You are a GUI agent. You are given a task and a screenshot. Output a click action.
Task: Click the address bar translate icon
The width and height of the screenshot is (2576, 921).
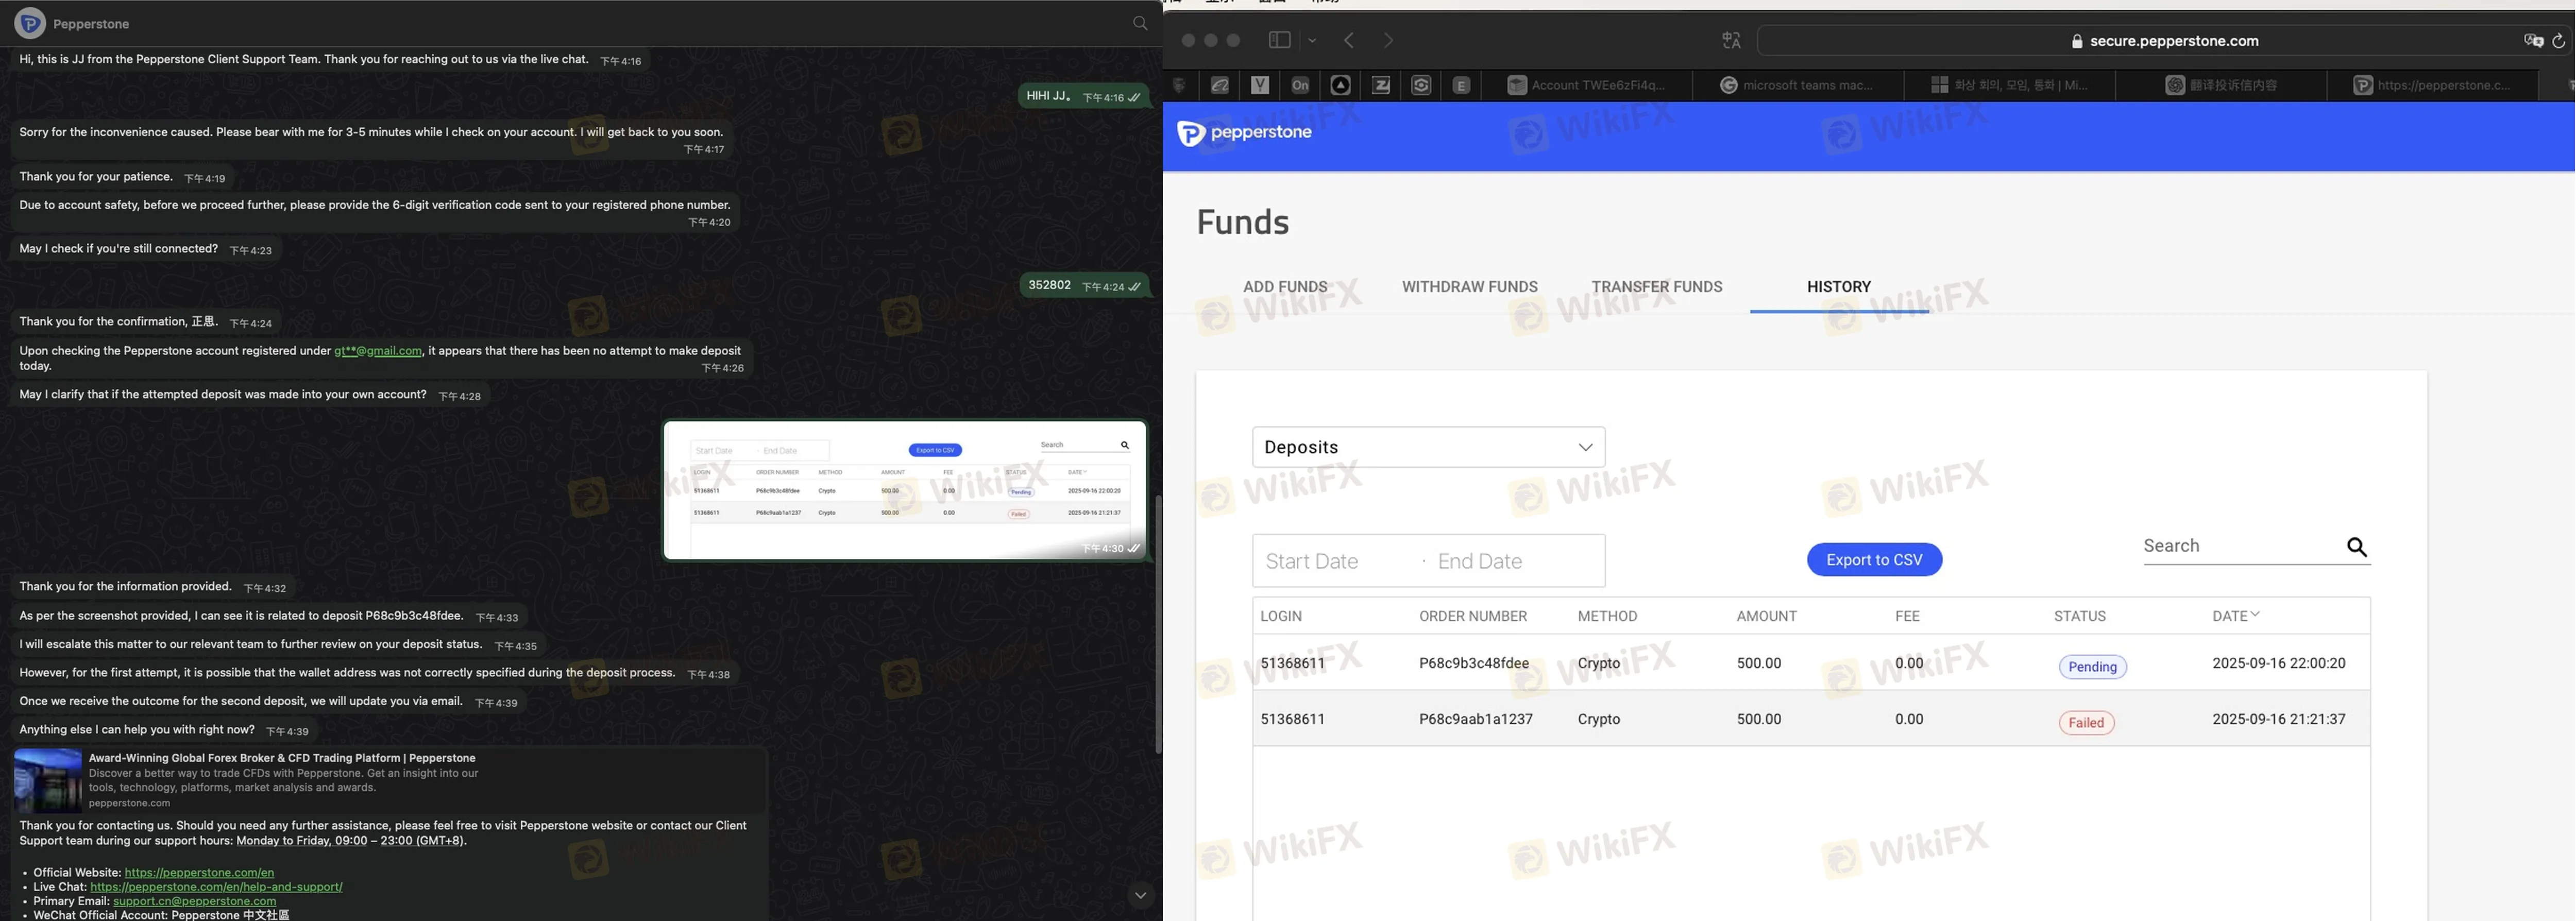2533,41
